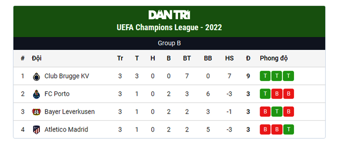This screenshot has height=145, width=339.
Task: Click FC Porto's green T form badge
Action: pyautogui.click(x=265, y=94)
